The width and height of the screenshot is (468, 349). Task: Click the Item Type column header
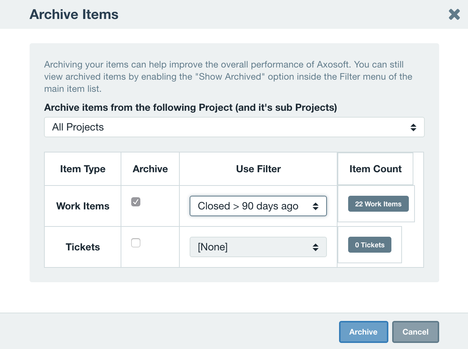pyautogui.click(x=82, y=169)
